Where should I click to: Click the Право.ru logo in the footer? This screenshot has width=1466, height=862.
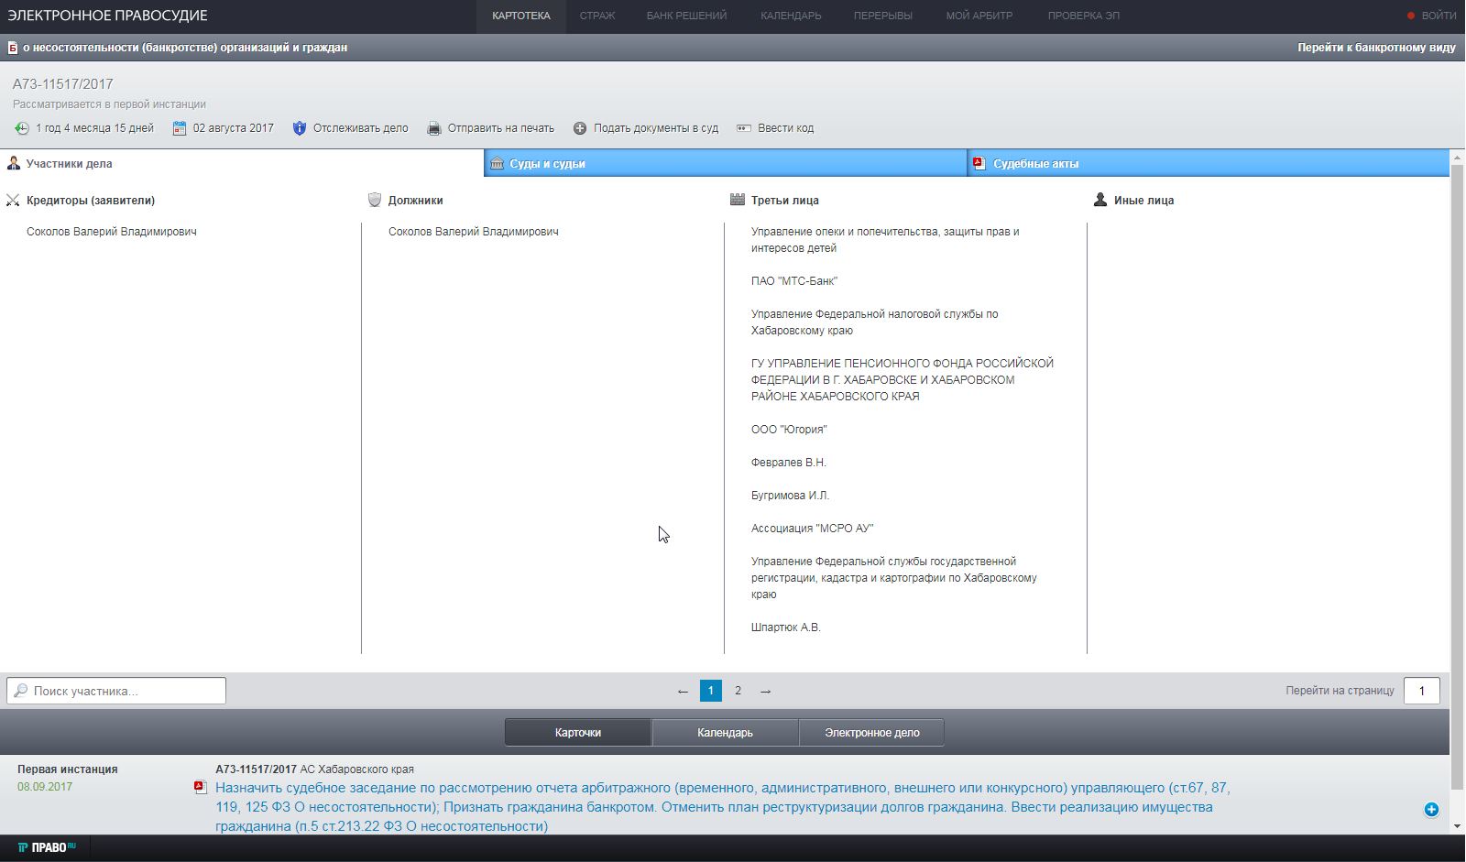point(47,847)
